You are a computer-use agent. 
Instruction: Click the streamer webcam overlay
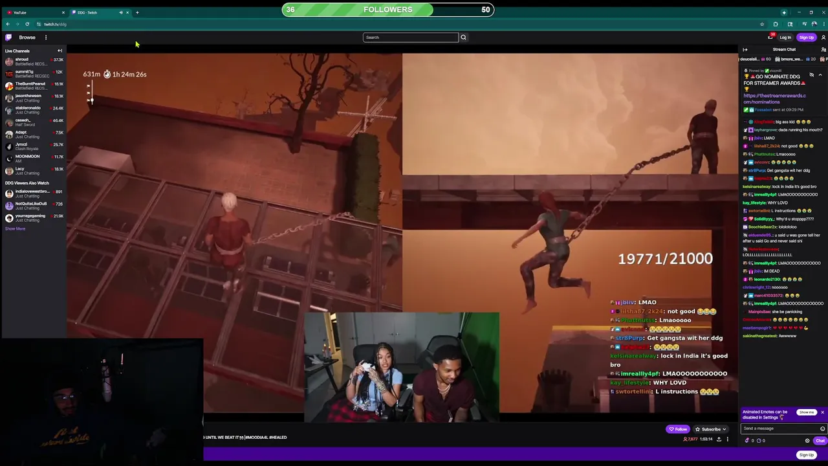coord(402,367)
